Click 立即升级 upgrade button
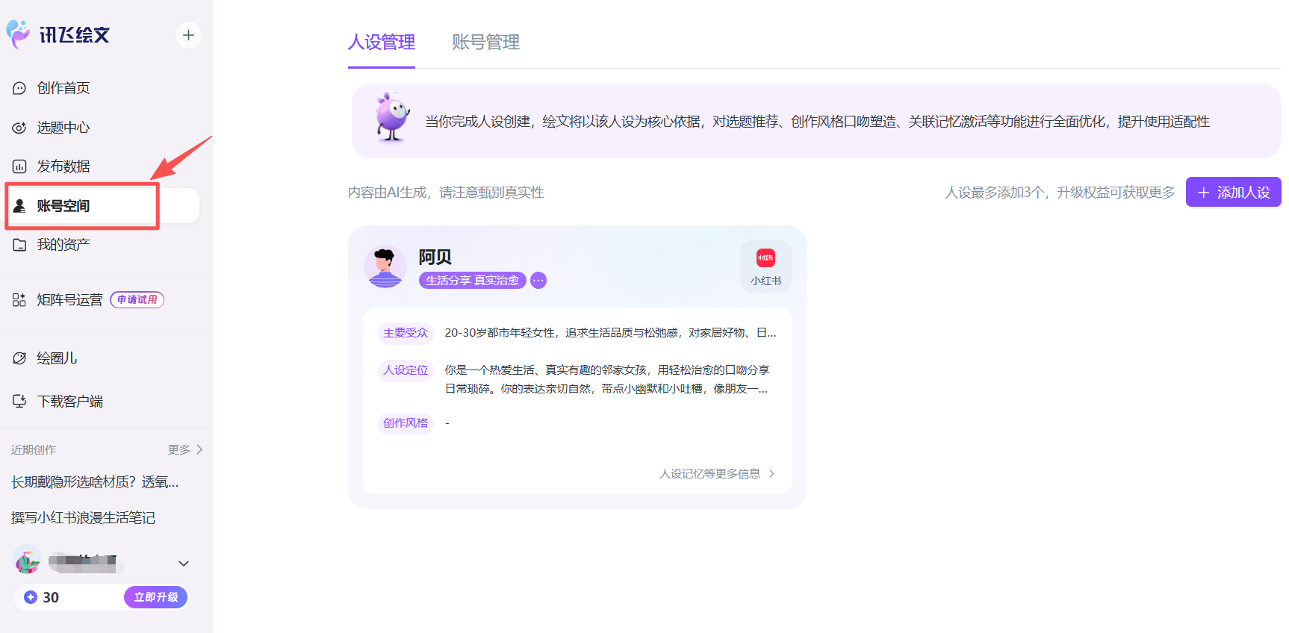The height and width of the screenshot is (633, 1289). tap(156, 597)
